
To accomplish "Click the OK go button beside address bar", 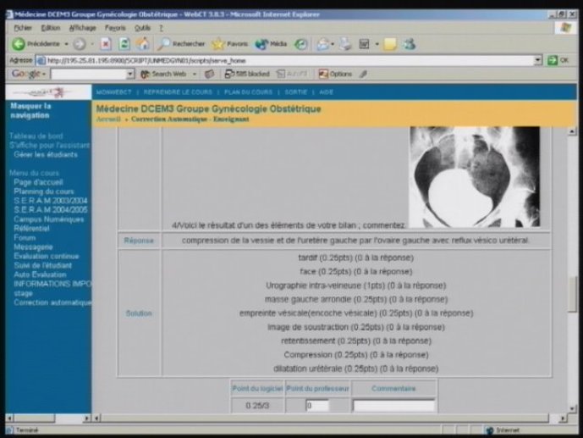I will 558,60.
